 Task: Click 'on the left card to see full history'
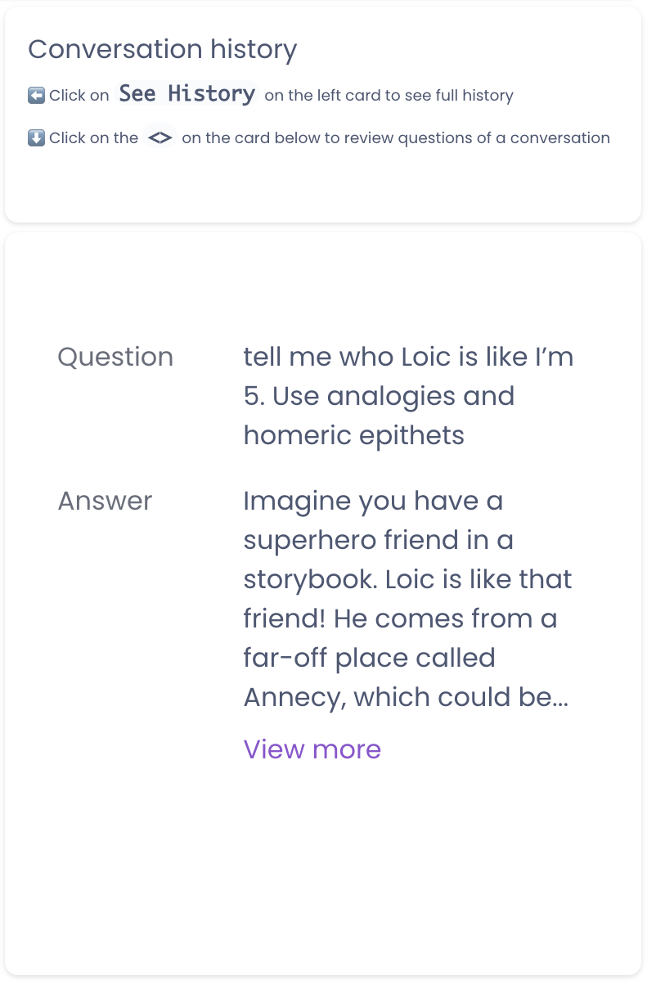(389, 96)
